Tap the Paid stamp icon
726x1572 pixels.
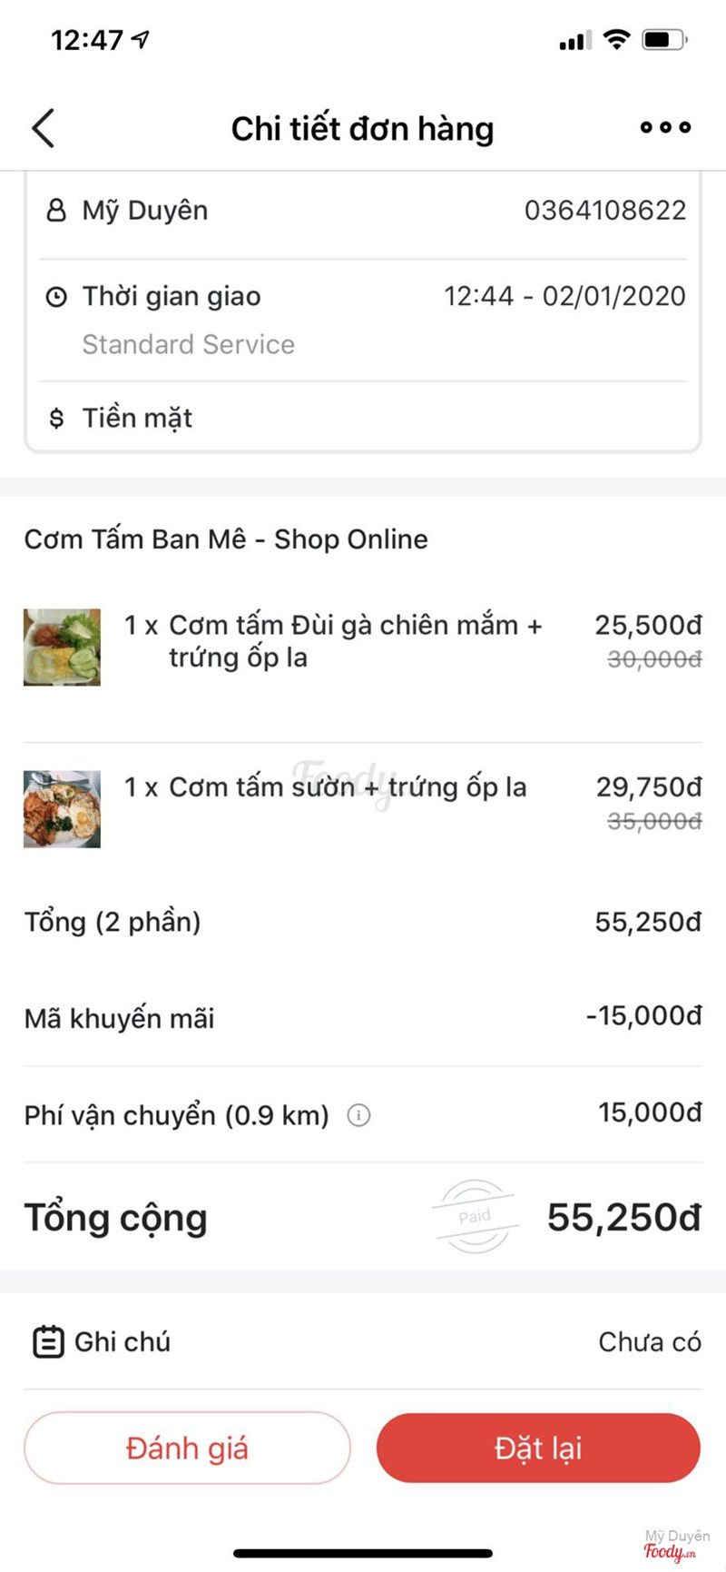(475, 1217)
